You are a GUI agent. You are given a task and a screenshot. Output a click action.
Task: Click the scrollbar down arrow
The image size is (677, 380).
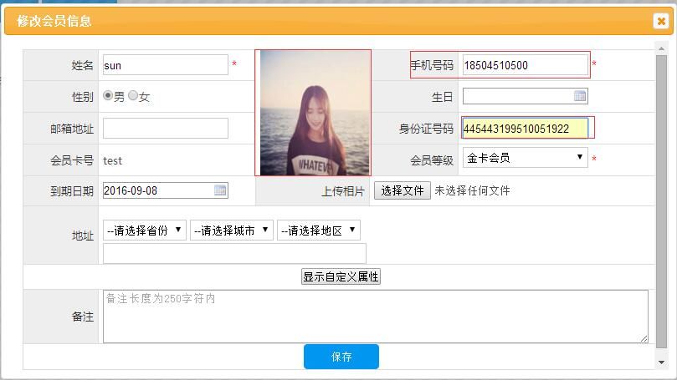662,362
